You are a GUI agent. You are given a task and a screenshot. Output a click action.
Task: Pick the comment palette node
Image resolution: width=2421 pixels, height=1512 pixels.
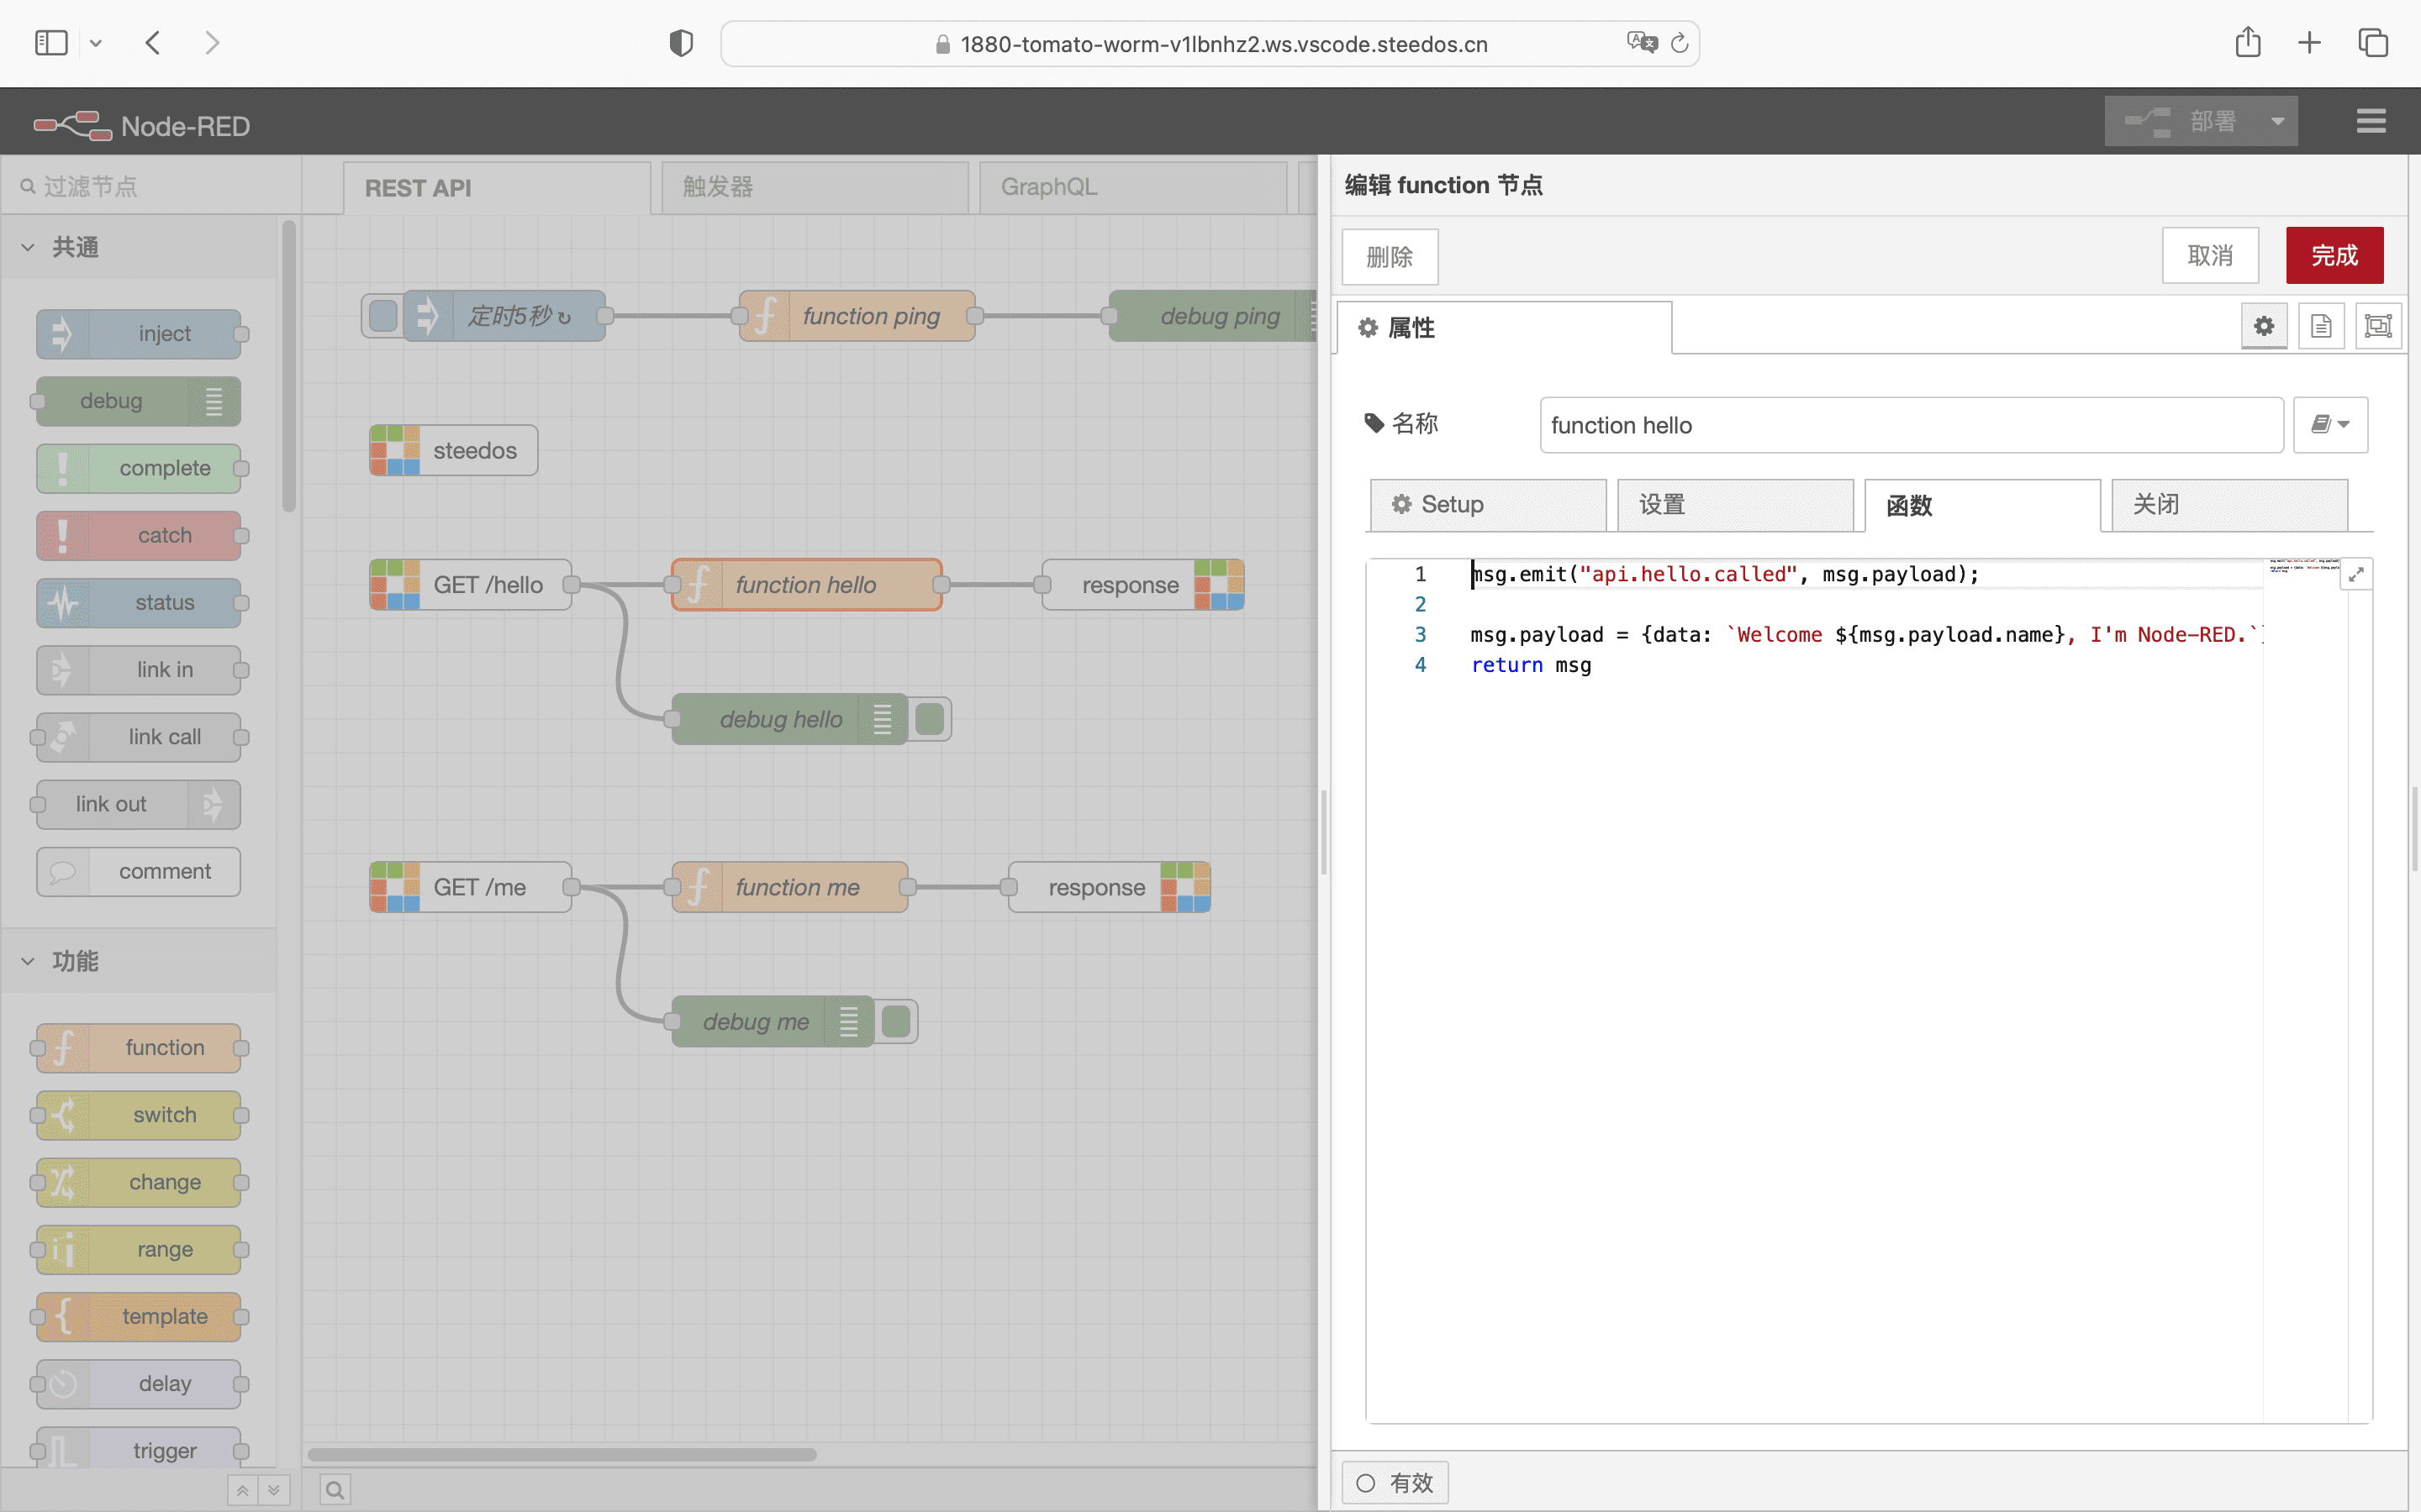139,871
